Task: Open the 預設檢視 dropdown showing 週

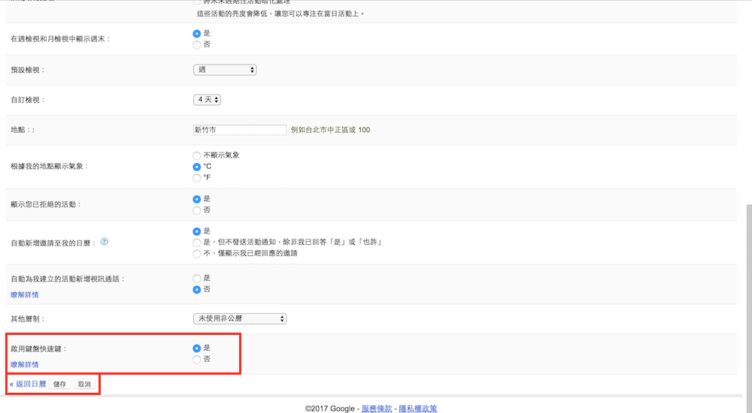Action: tap(225, 70)
